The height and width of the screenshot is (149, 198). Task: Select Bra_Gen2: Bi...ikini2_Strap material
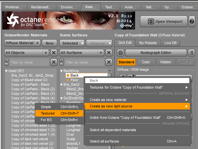32,75
